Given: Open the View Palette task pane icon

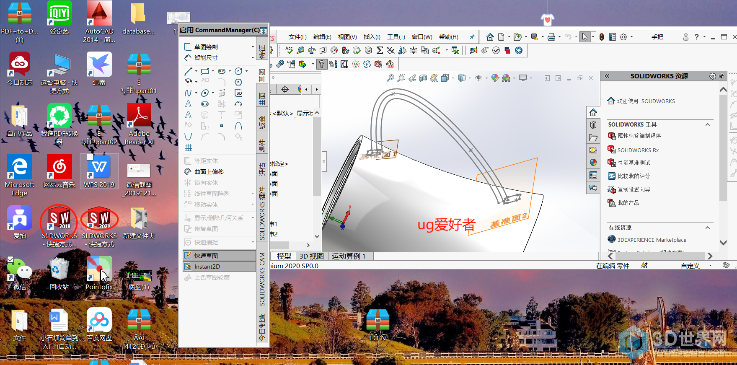Looking at the screenshot, I should coord(593,150).
